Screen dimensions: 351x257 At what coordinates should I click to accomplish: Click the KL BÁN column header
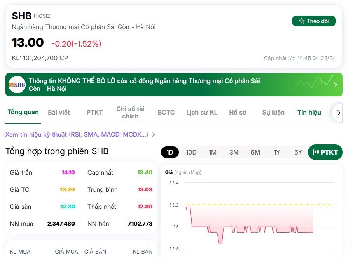(x=143, y=252)
